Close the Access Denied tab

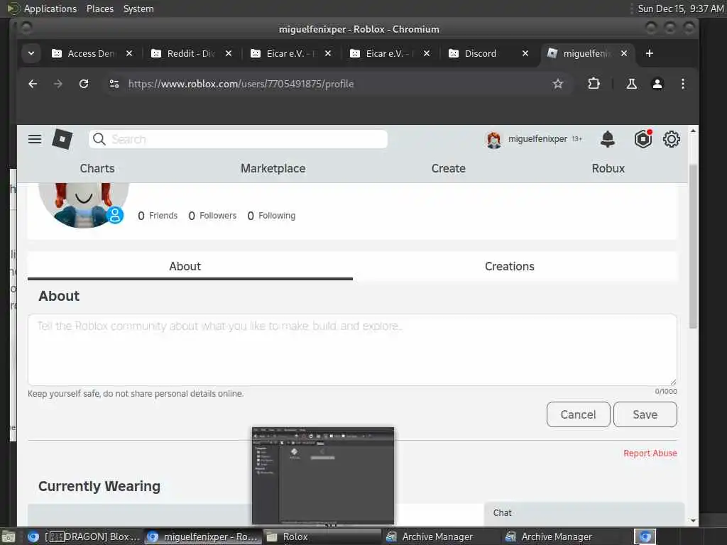click(129, 54)
